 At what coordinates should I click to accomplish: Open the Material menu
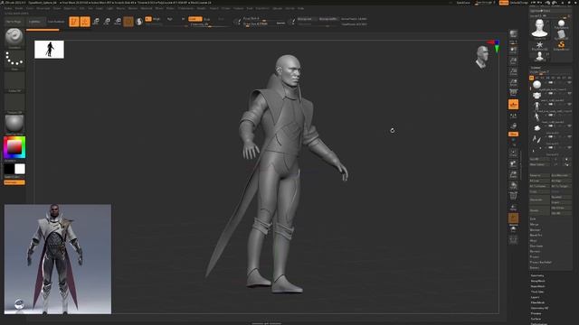click(147, 8)
